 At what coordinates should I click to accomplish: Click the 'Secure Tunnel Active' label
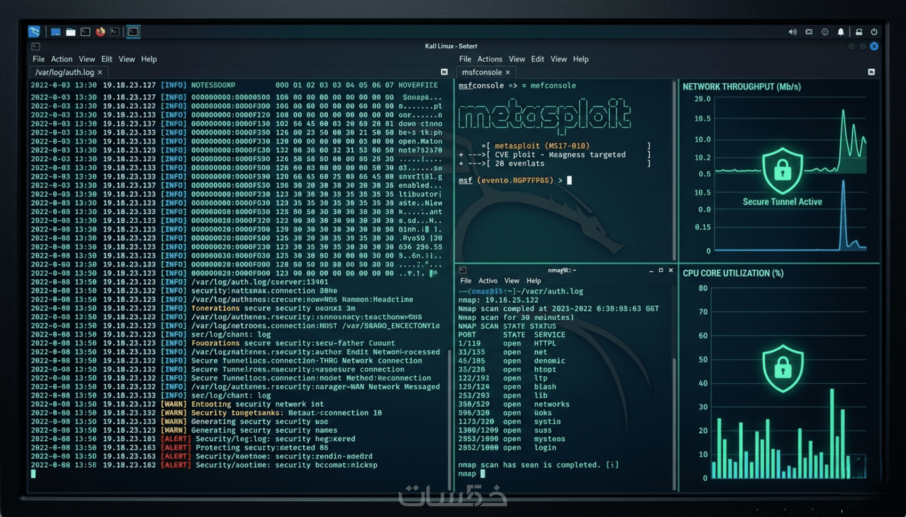coord(782,202)
